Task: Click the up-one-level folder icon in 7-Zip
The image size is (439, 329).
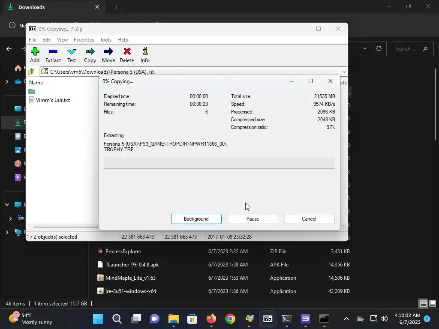Action: (x=31, y=72)
